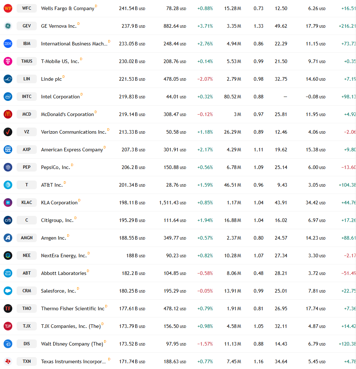Screen dimensions: 356x369
Task: Open TJX Companies, Inc. (The) link
Action: pos(71,326)
